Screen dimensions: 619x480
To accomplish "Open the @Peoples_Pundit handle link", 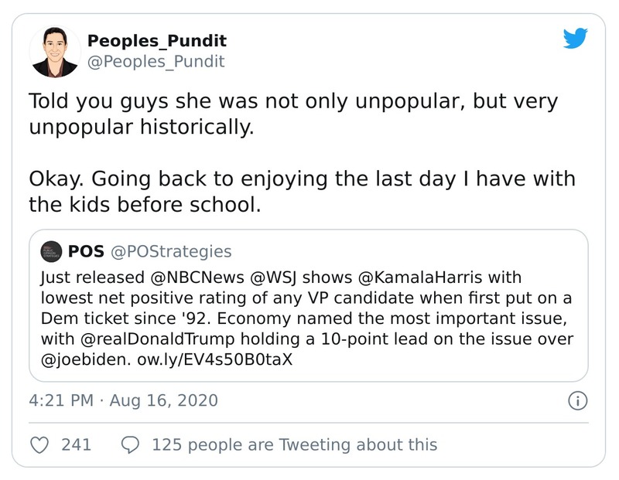I will pos(156,62).
